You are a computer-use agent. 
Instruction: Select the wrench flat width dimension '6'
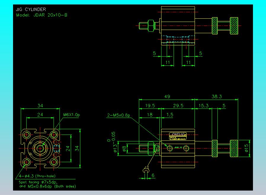[153, 175]
